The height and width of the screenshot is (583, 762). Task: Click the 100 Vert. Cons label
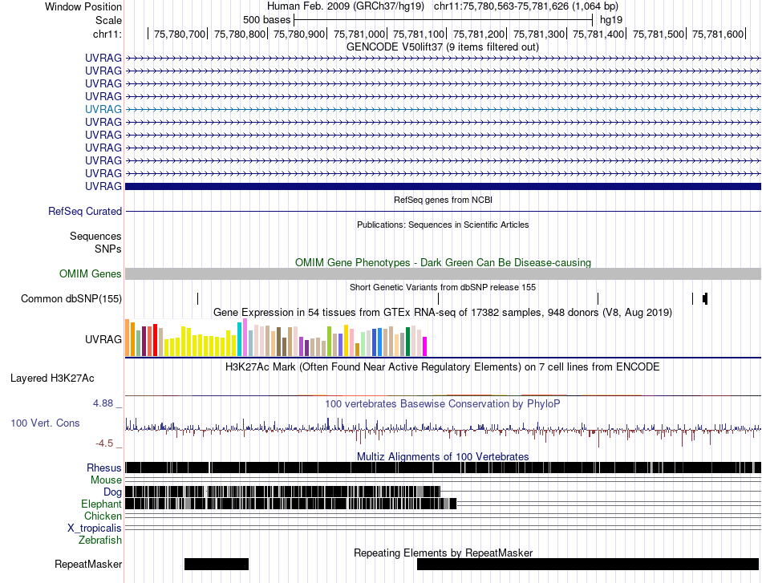(45, 423)
